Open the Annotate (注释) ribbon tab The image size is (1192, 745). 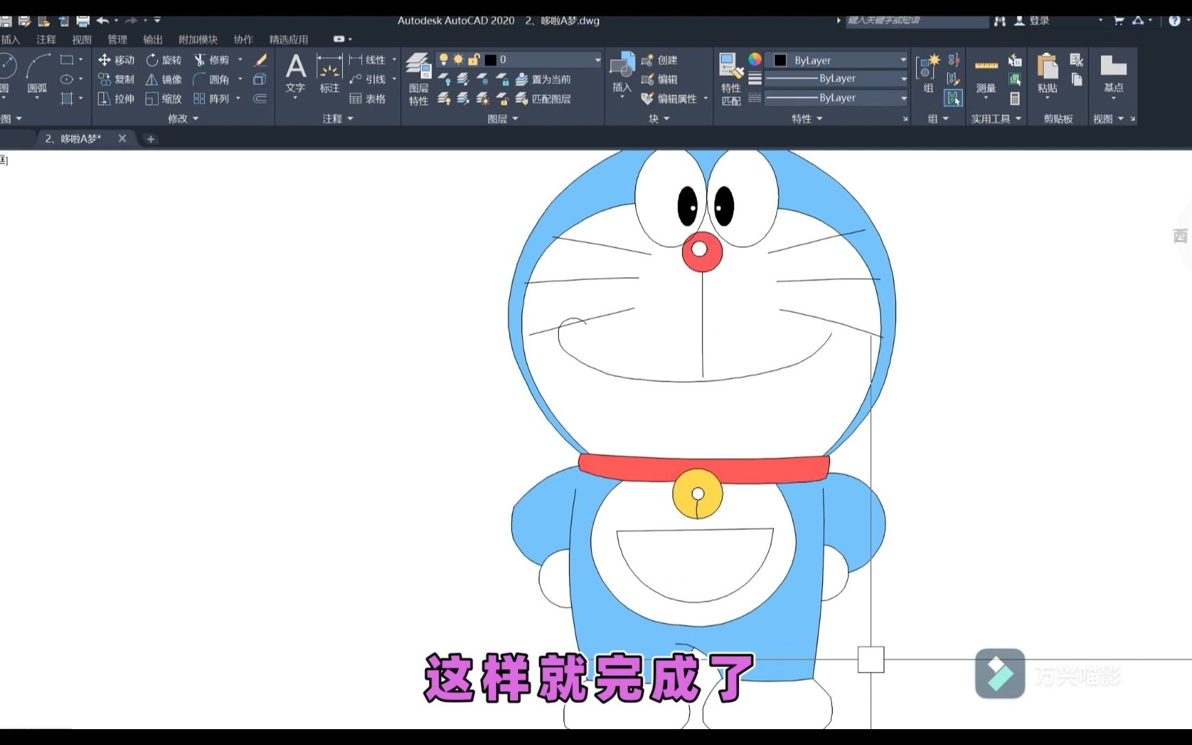[x=46, y=39]
